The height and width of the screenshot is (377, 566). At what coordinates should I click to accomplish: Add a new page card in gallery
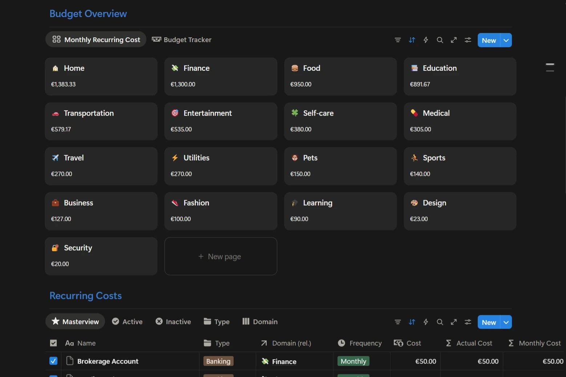(x=221, y=256)
